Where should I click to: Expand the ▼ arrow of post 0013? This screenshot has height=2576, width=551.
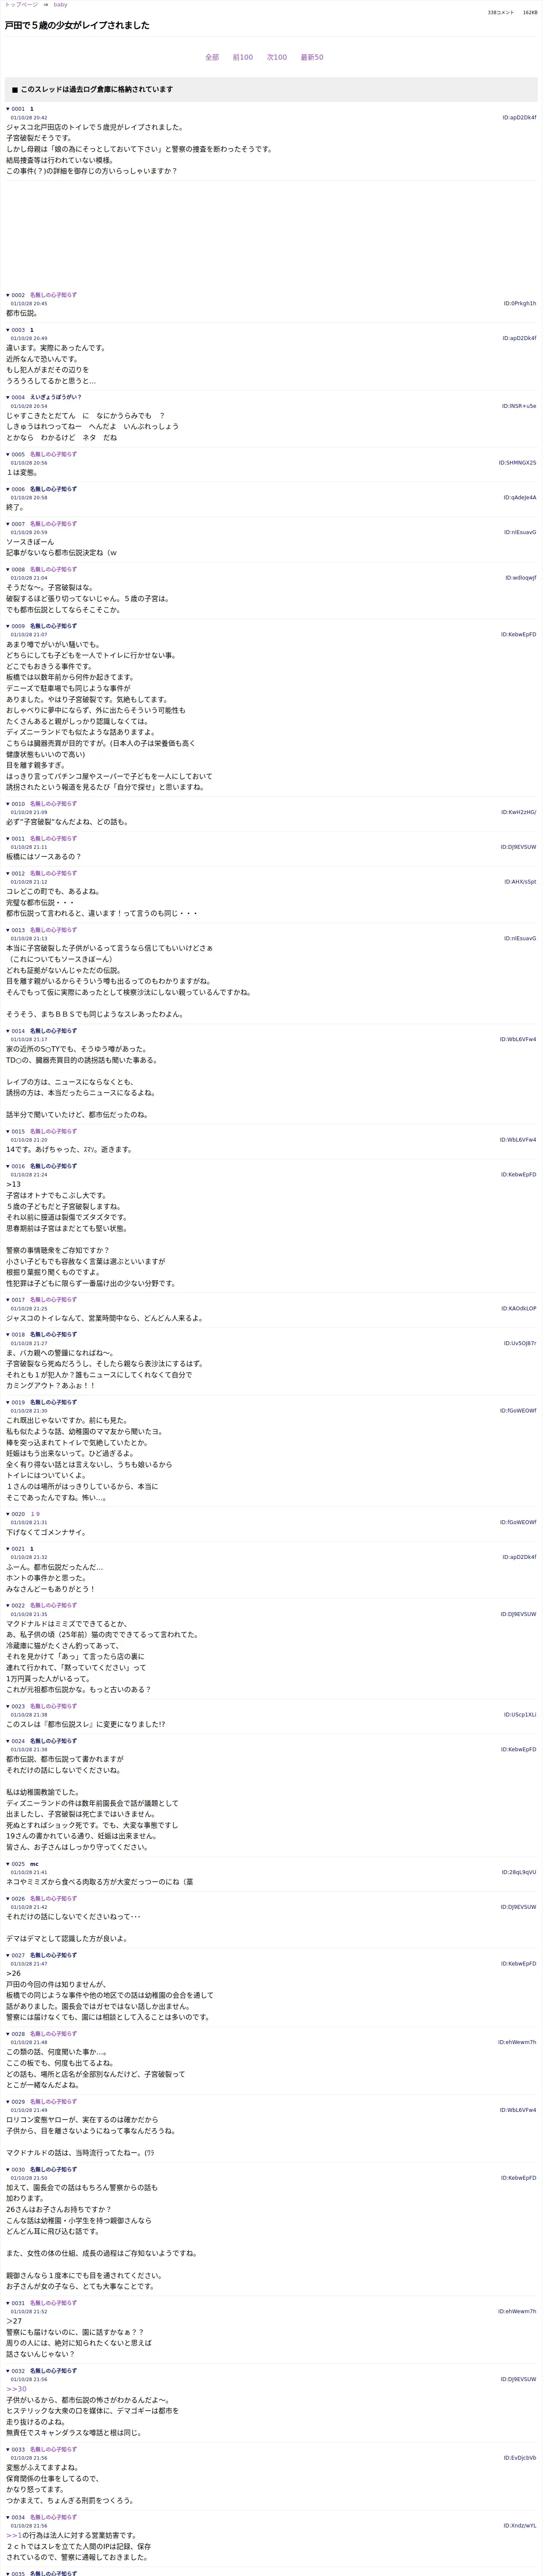[8, 930]
